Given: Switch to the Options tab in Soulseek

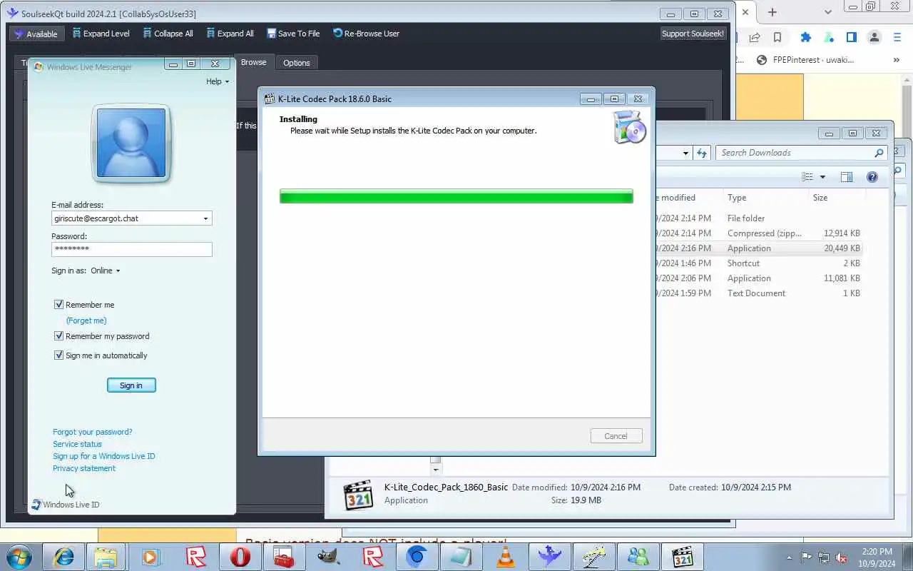Looking at the screenshot, I should (296, 63).
